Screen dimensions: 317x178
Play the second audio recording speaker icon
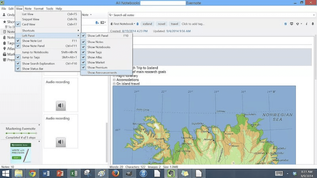tap(61, 142)
